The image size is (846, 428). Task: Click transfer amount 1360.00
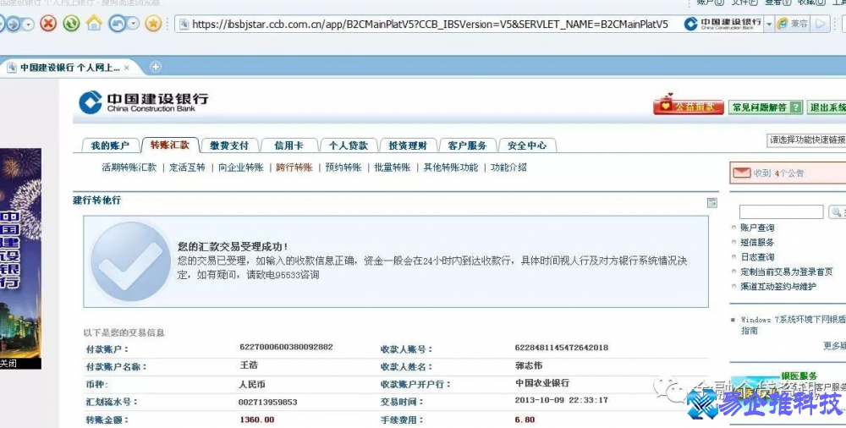[x=257, y=420]
